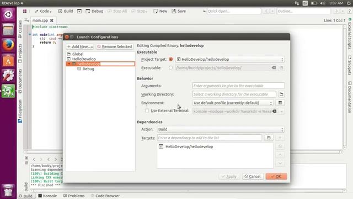Switch to Konsole bottom tab
The height and width of the screenshot is (199, 353).
point(47,196)
